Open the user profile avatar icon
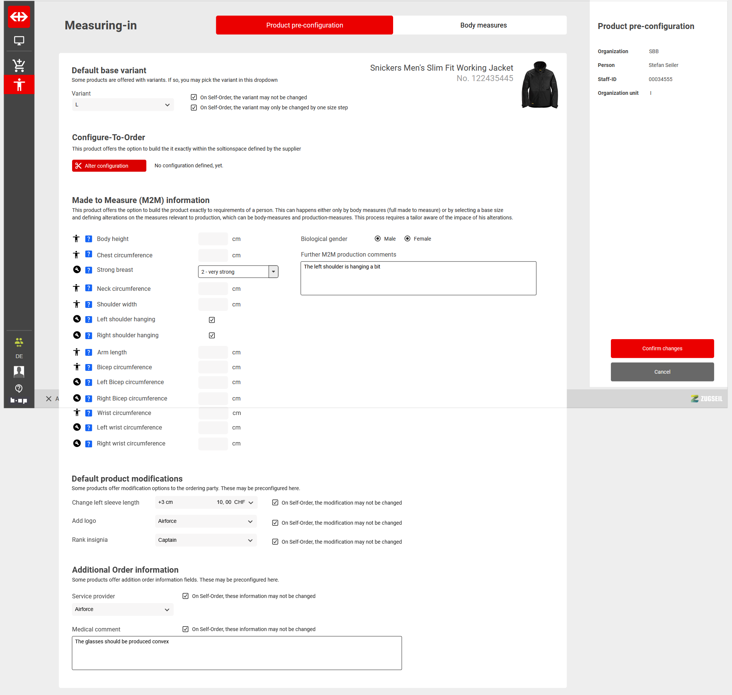This screenshot has height=695, width=732. (19, 371)
